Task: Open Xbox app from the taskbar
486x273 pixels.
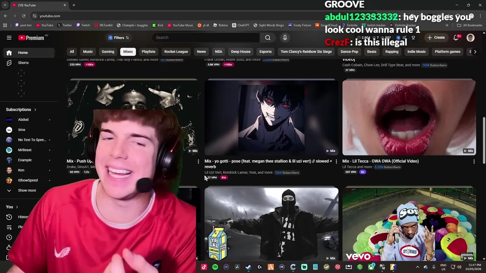Action: coord(371,267)
